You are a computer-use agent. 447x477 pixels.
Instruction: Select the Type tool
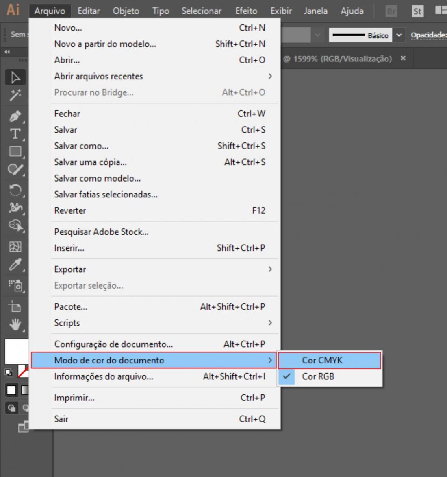(15, 134)
